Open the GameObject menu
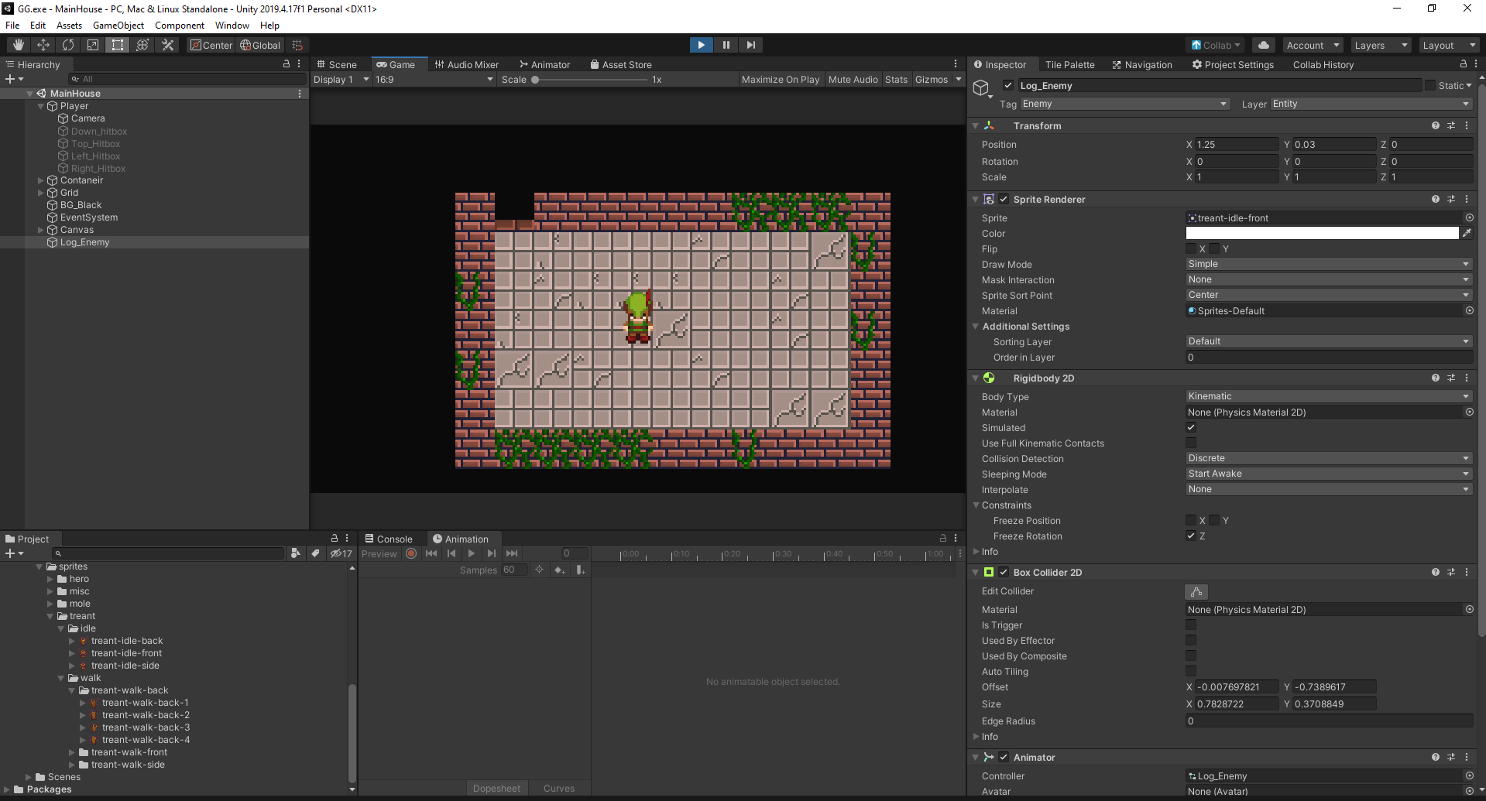The width and height of the screenshot is (1486, 801). pyautogui.click(x=118, y=26)
